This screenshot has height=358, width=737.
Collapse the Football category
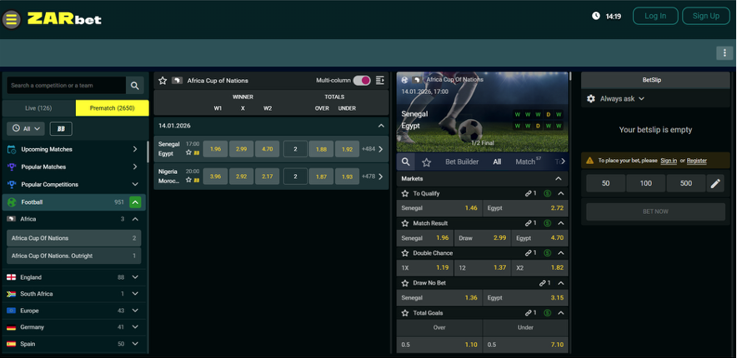coord(135,202)
